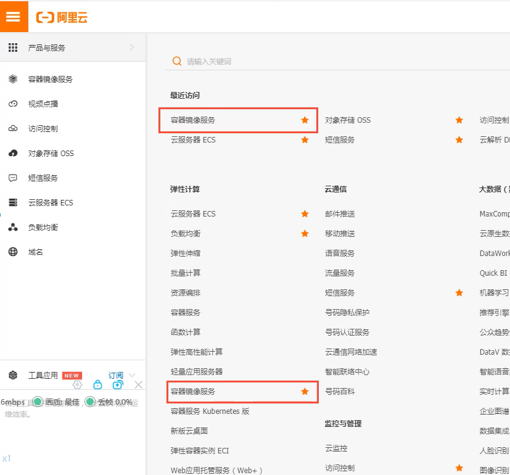Open 视频点播 from the sidebar

43,104
